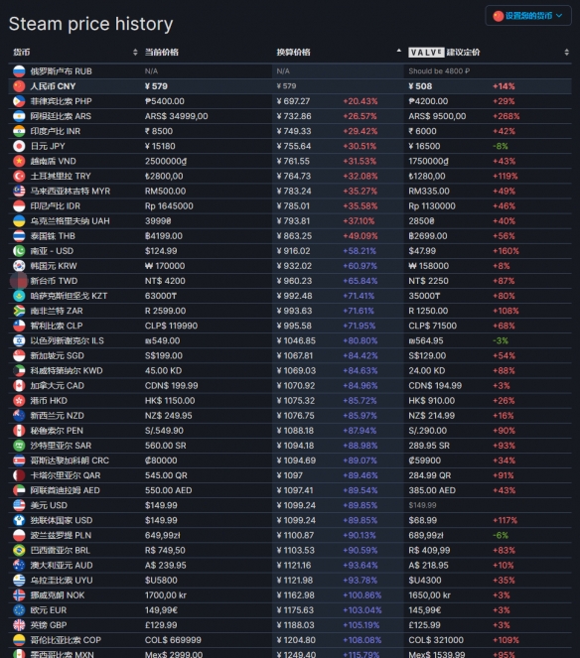Viewport: 580px width, 658px height.
Task: Click the Brazil flag icon for BRL
Action: tap(19, 550)
